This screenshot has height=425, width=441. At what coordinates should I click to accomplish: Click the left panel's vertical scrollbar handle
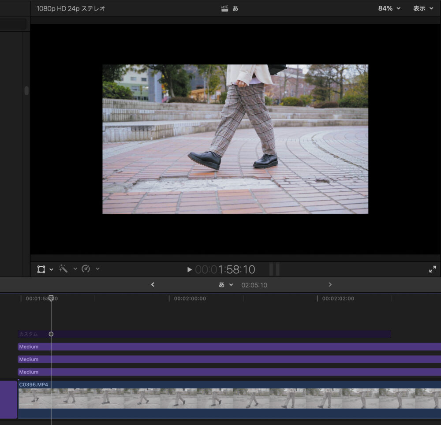(x=26, y=90)
